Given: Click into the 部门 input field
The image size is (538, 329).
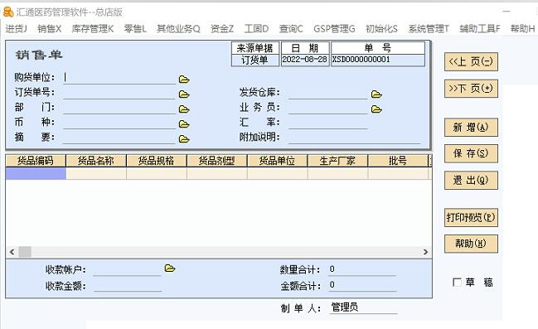Looking at the screenshot, I should [x=119, y=108].
